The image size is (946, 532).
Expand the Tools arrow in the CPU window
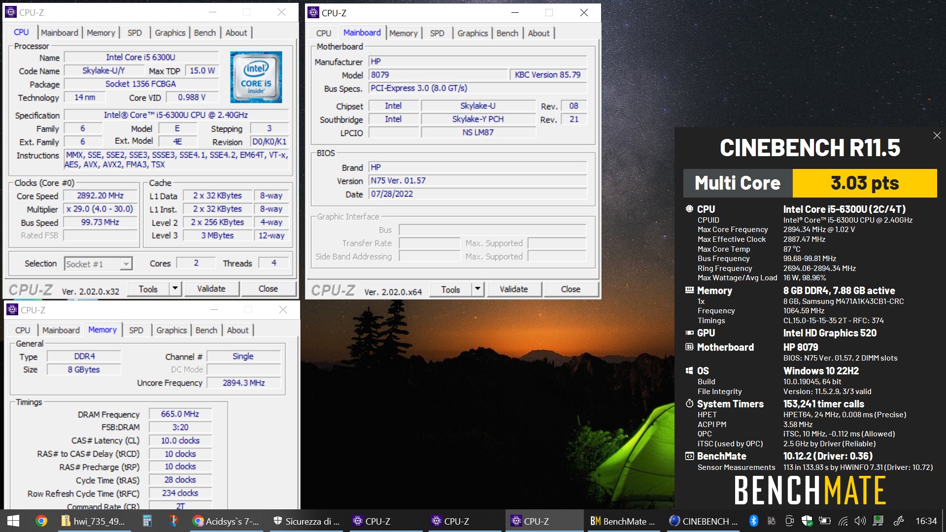[175, 289]
